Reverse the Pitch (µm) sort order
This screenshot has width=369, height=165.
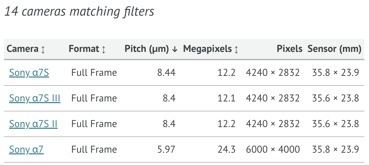click(x=147, y=49)
